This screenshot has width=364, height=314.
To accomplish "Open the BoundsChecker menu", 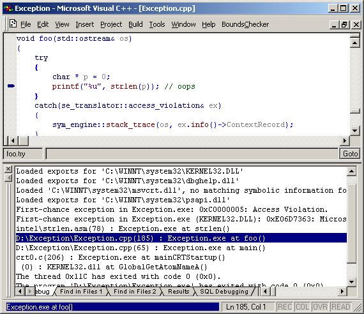I will coord(245,24).
